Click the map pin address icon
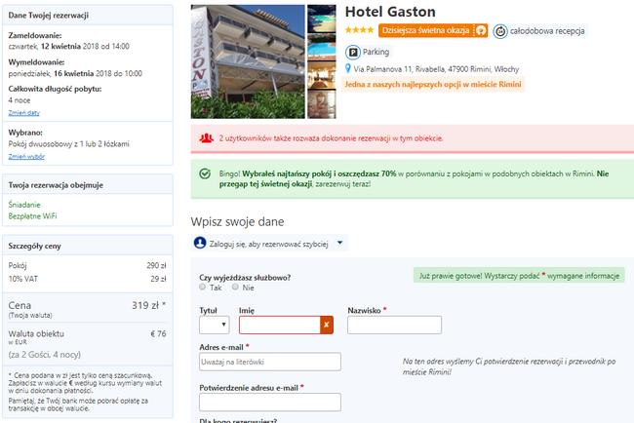Image resolution: width=634 pixels, height=423 pixels. 348,68
